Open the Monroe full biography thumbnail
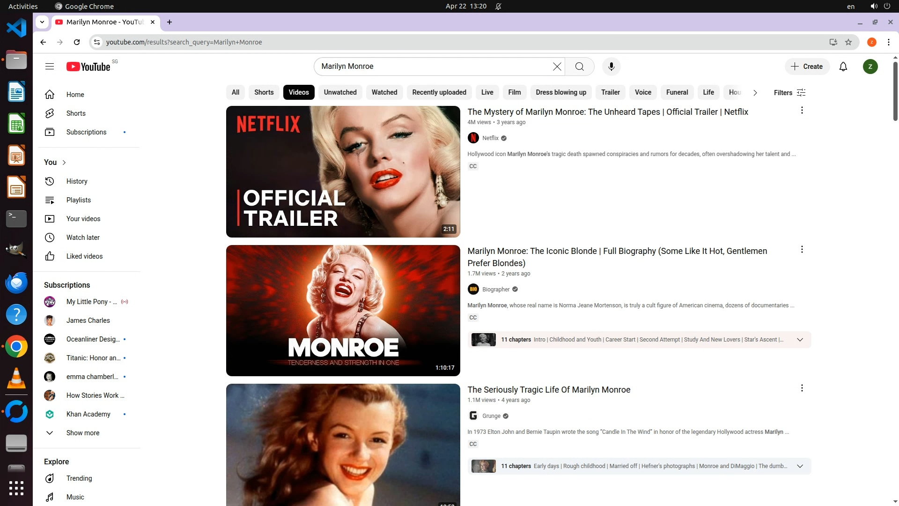The width and height of the screenshot is (899, 506). 343,310
